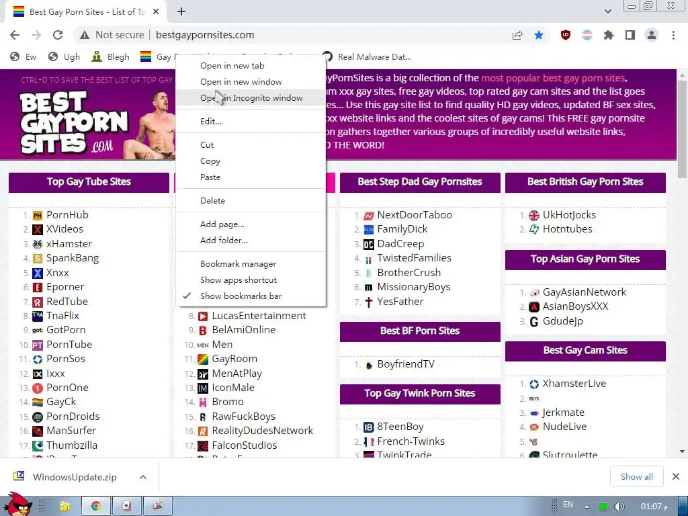Click the EN language indicator

568,505
